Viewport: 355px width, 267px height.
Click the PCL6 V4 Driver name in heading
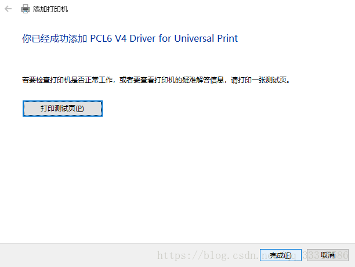point(123,38)
